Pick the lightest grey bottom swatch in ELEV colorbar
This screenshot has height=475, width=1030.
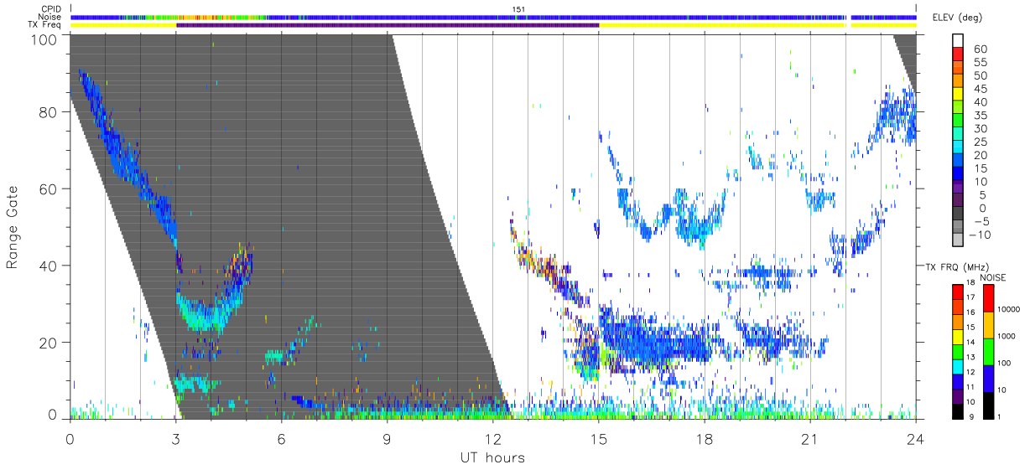pos(957,238)
